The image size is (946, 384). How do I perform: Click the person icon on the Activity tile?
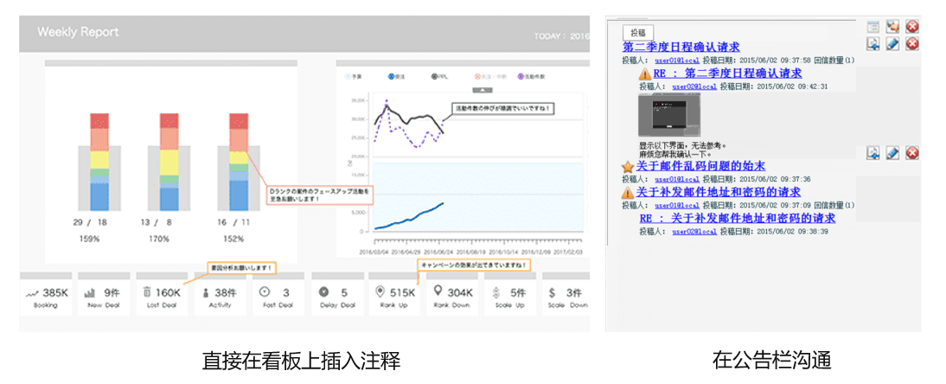[205, 293]
